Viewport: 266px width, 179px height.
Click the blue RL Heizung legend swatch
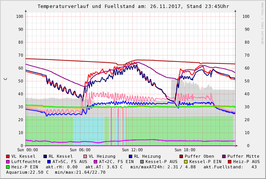point(130,157)
